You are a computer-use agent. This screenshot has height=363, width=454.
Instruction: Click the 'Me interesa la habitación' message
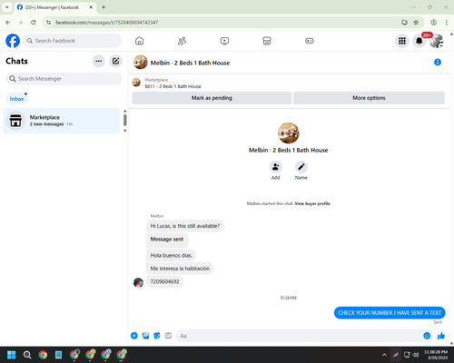180,269
